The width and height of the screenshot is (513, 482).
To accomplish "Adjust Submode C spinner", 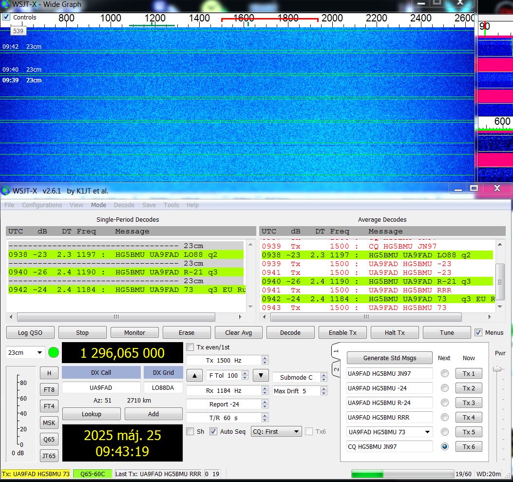I will [x=323, y=377].
